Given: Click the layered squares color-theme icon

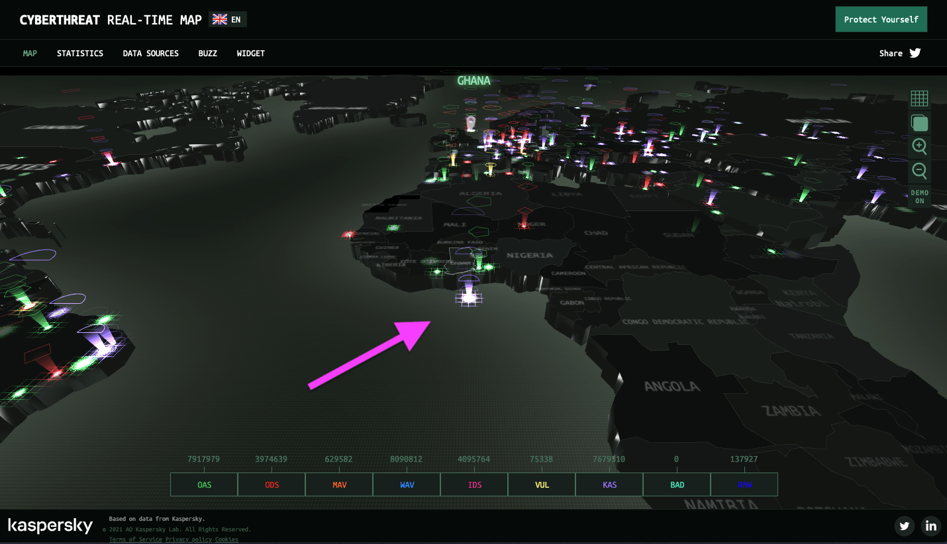Looking at the screenshot, I should point(919,122).
